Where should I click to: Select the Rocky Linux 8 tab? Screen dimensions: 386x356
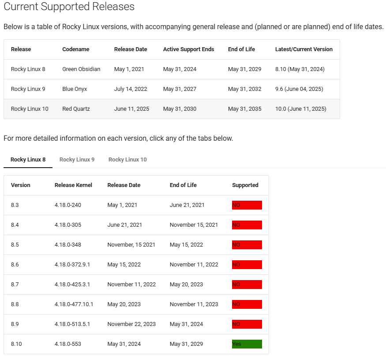28,160
